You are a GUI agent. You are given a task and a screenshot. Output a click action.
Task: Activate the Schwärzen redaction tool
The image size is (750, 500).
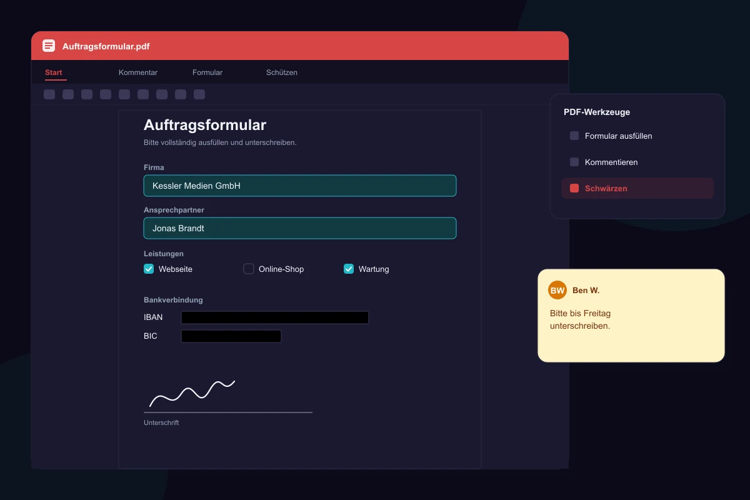pos(637,188)
